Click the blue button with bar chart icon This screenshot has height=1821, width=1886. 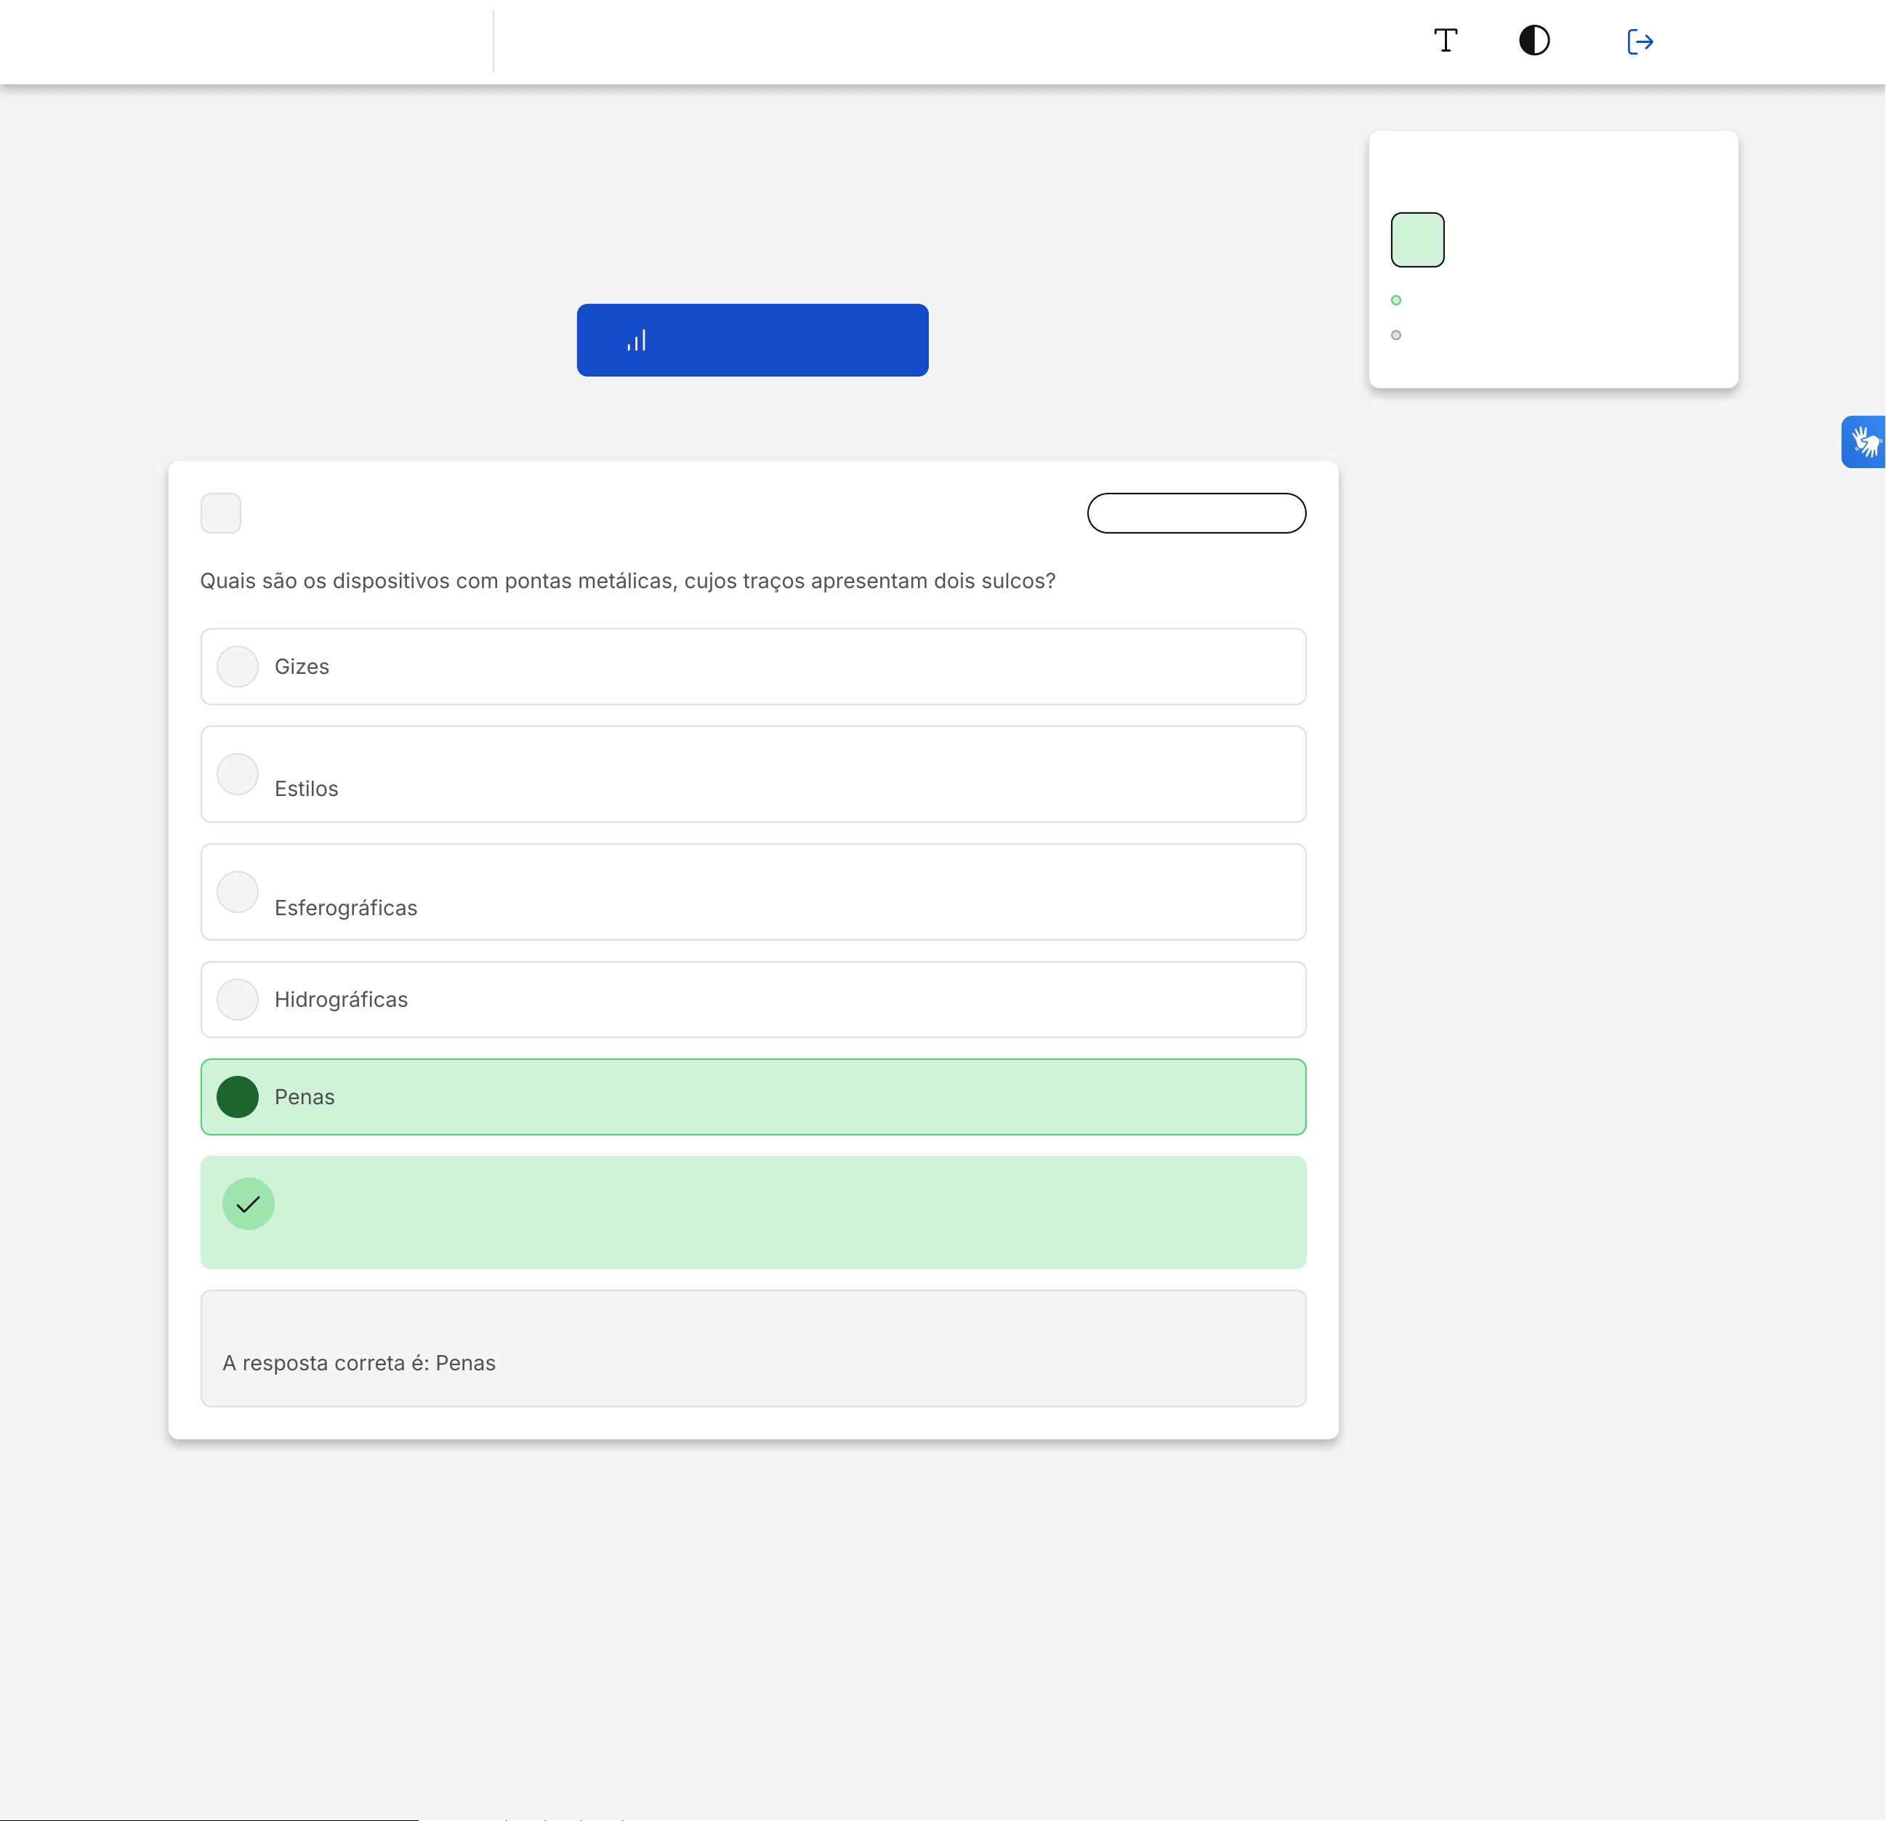[752, 339]
